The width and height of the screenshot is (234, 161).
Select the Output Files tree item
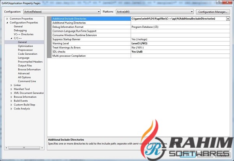coord(25,66)
